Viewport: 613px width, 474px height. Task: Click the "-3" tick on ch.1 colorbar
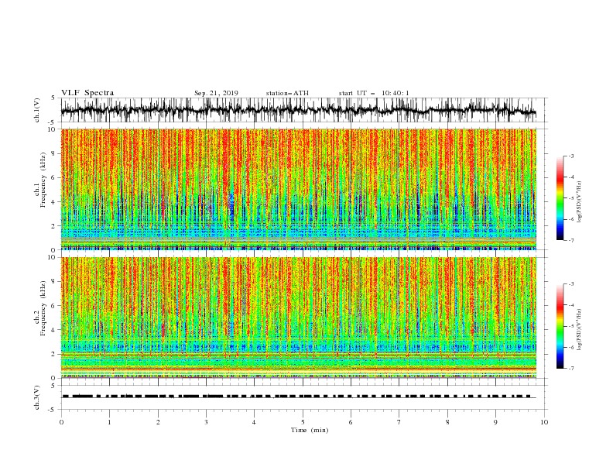[570, 156]
